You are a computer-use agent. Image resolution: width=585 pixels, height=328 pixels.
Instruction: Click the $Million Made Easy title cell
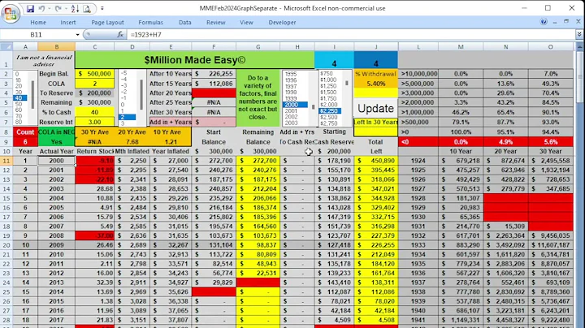coord(195,59)
